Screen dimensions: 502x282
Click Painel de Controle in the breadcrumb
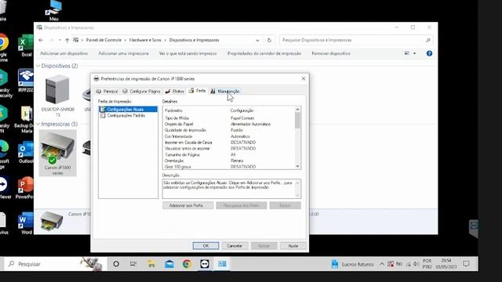click(104, 40)
